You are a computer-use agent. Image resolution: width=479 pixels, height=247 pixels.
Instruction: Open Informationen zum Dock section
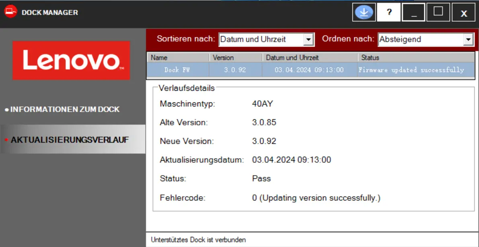(x=65, y=109)
